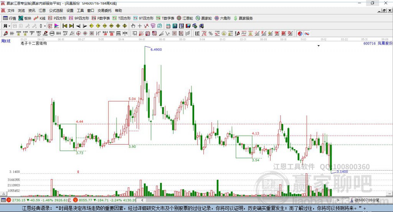Click the black right arrow icon

click(x=85, y=26)
